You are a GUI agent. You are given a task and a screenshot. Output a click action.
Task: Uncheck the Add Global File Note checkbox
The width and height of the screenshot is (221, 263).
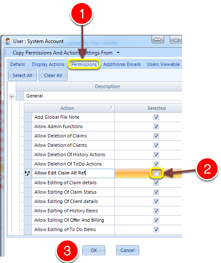click(156, 117)
